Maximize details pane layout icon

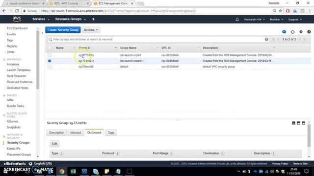tap(304, 123)
